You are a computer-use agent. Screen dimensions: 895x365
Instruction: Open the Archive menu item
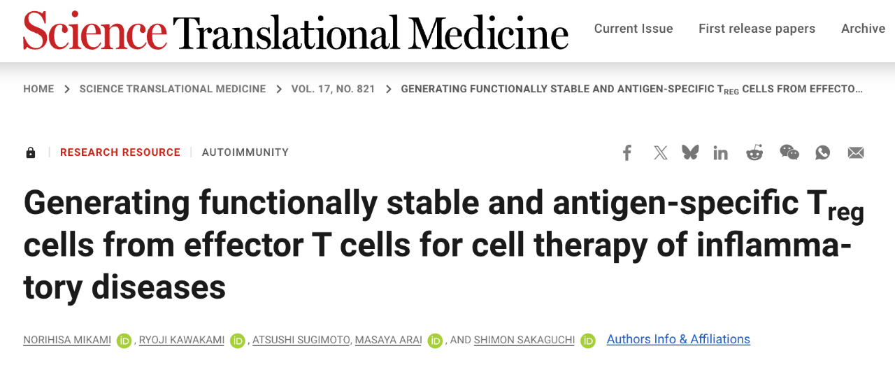click(x=863, y=29)
